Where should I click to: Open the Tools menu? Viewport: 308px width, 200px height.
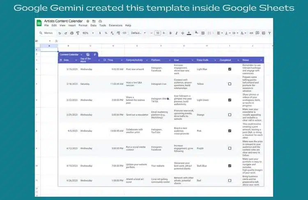click(103, 25)
